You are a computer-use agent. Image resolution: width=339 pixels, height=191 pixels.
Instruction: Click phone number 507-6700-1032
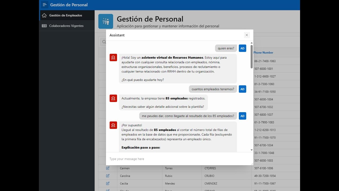pos(264,107)
